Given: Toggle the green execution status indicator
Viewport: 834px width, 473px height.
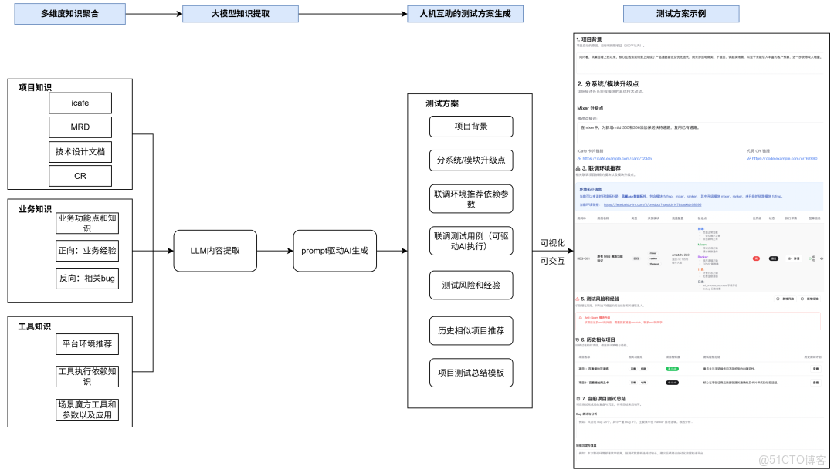Looking at the screenshot, I should pyautogui.click(x=809, y=259).
